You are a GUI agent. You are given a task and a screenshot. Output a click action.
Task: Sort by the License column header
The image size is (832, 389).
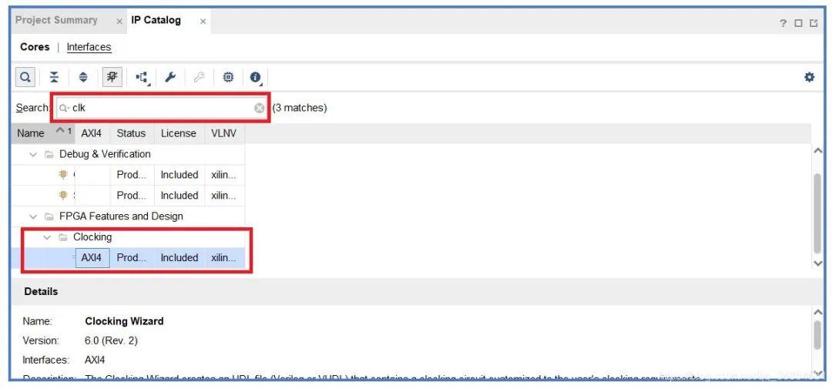[x=178, y=133]
